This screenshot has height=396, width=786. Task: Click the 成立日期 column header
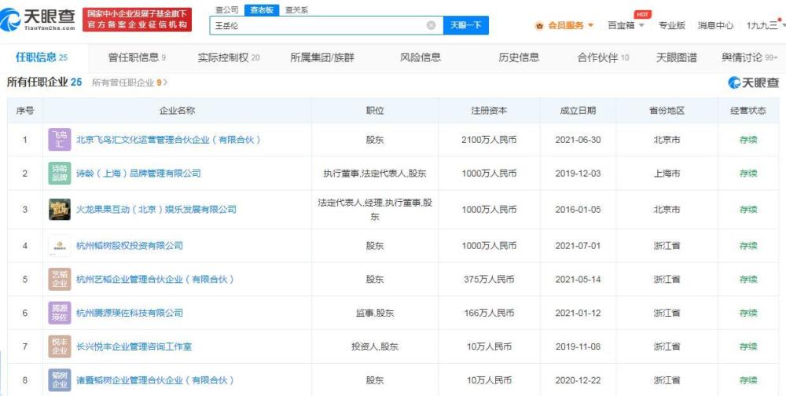(578, 111)
